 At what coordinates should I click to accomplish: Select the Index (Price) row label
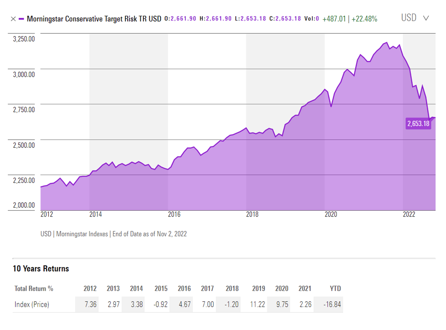(32, 305)
